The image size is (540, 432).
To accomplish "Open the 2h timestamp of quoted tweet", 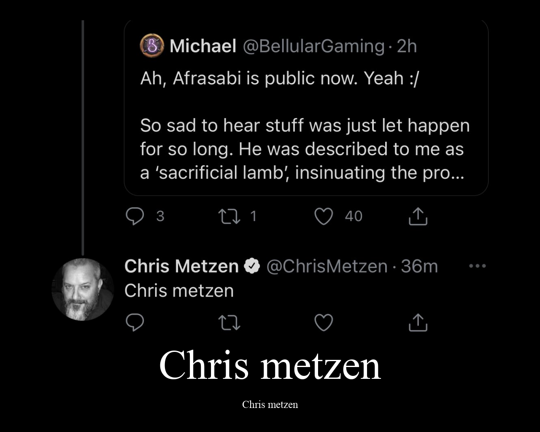I will pyautogui.click(x=407, y=46).
